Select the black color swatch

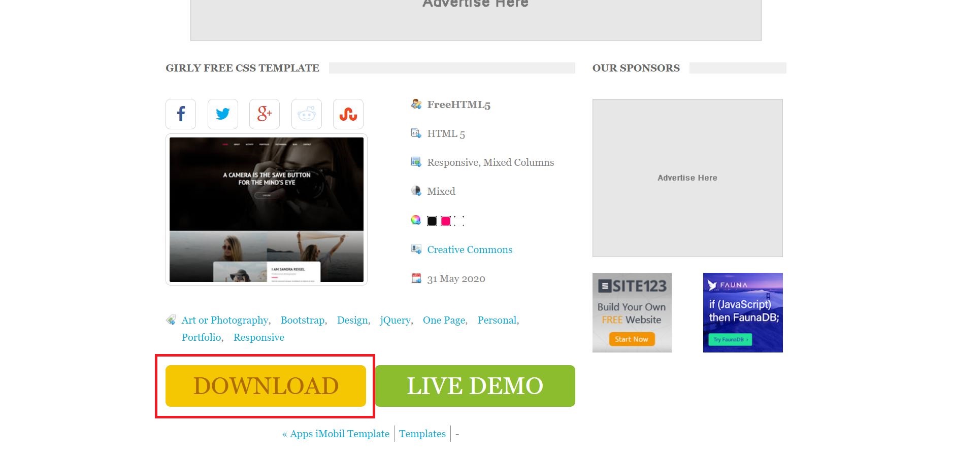pyautogui.click(x=432, y=221)
